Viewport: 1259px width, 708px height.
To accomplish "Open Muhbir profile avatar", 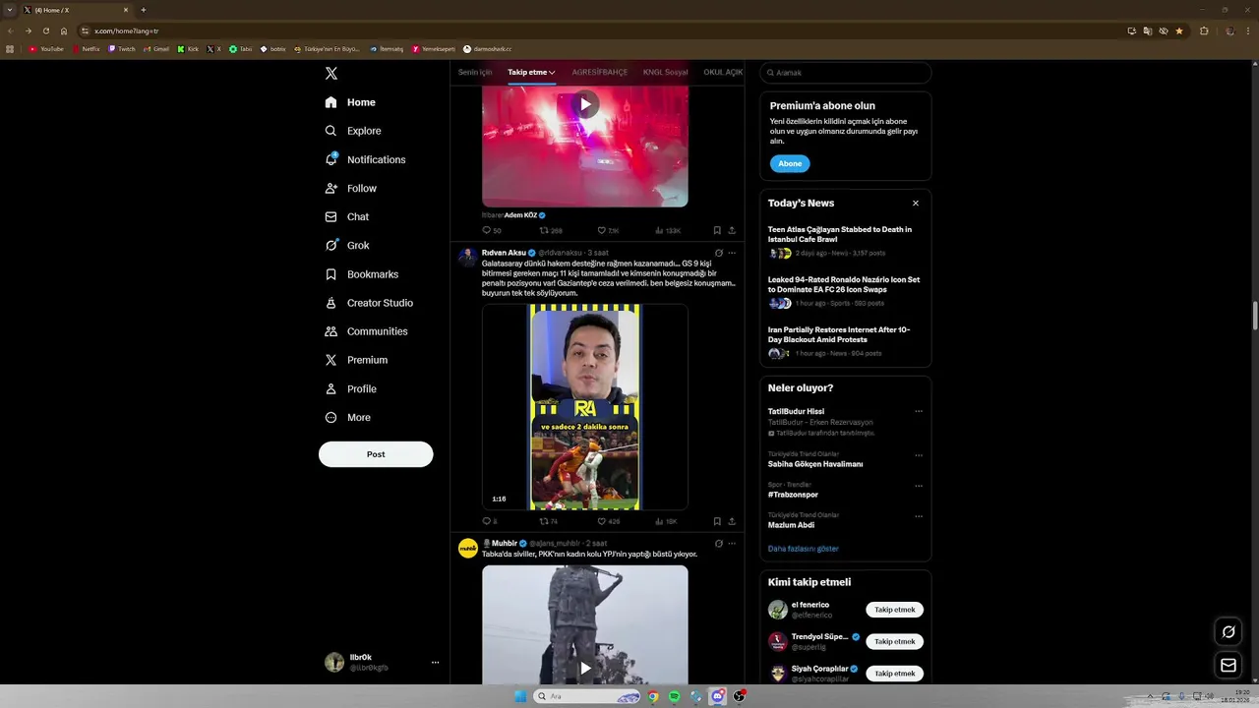I will [x=468, y=548].
